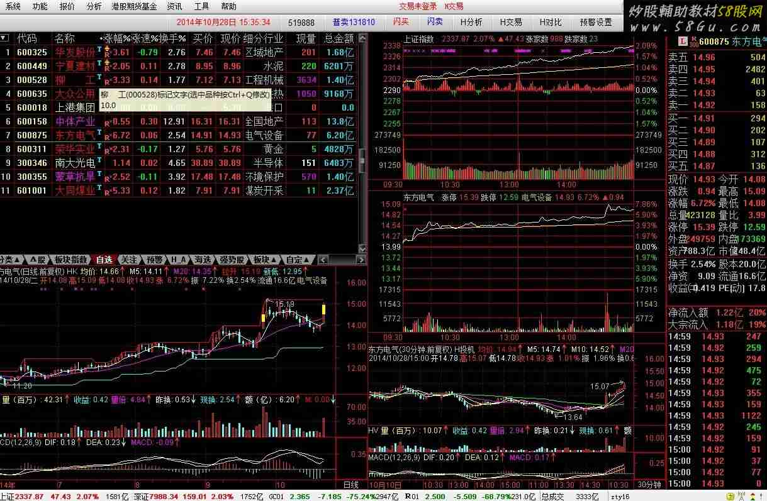The width and height of the screenshot is (767, 501).
Task: Click the 卖一 price 14.92 in order book
Action: pyautogui.click(x=703, y=105)
